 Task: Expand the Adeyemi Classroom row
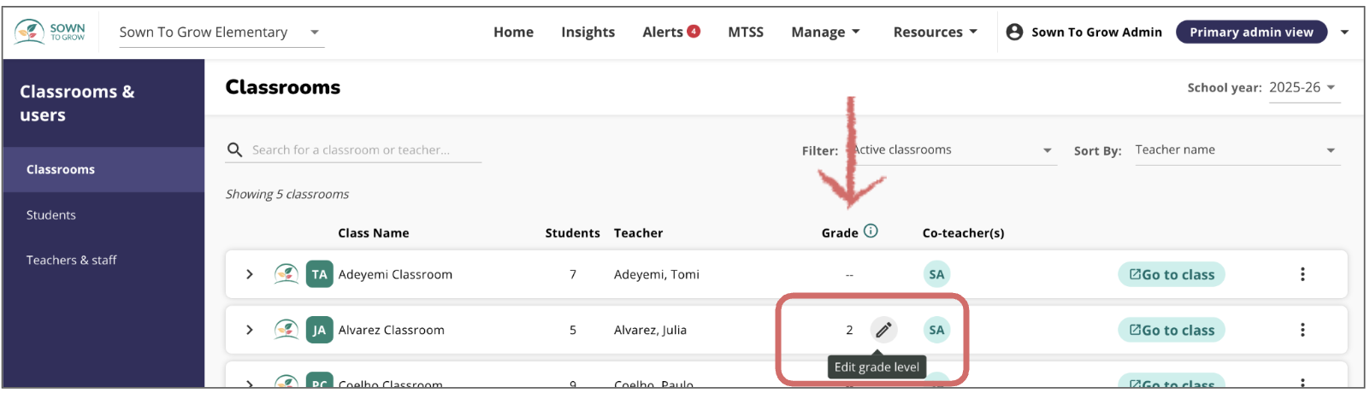[x=249, y=274]
